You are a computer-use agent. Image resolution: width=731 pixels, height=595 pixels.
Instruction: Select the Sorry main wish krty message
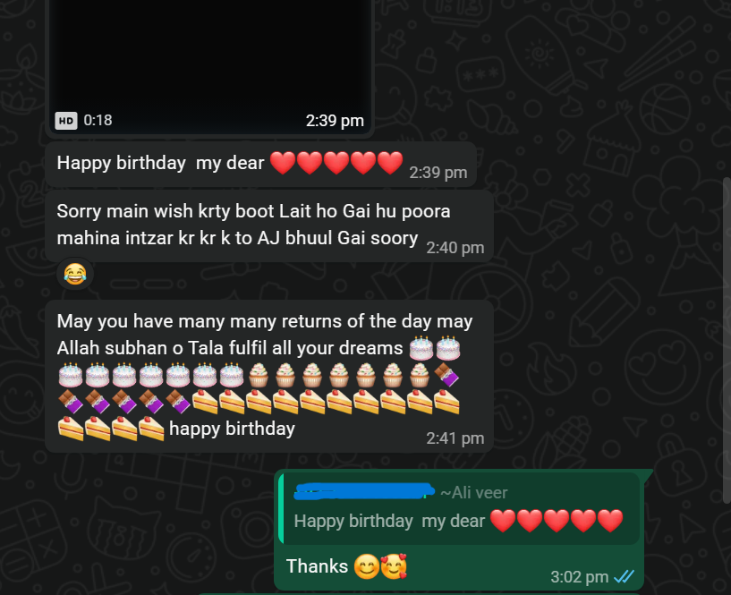pyautogui.click(x=269, y=225)
